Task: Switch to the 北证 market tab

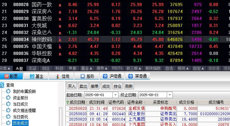Action: [32, 68]
